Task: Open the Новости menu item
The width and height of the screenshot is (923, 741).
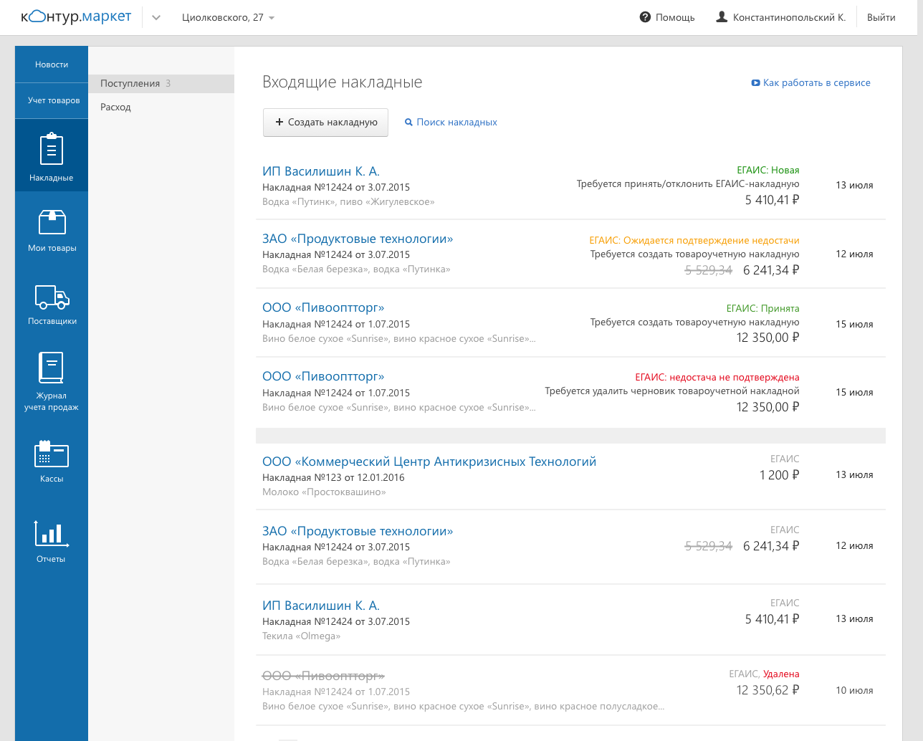Action: (52, 64)
